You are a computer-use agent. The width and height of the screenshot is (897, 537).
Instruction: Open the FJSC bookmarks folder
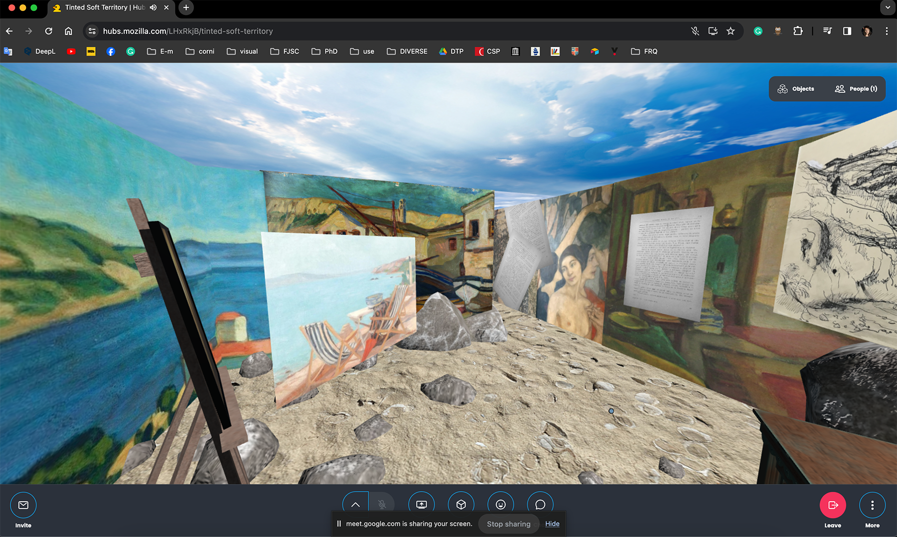(285, 51)
